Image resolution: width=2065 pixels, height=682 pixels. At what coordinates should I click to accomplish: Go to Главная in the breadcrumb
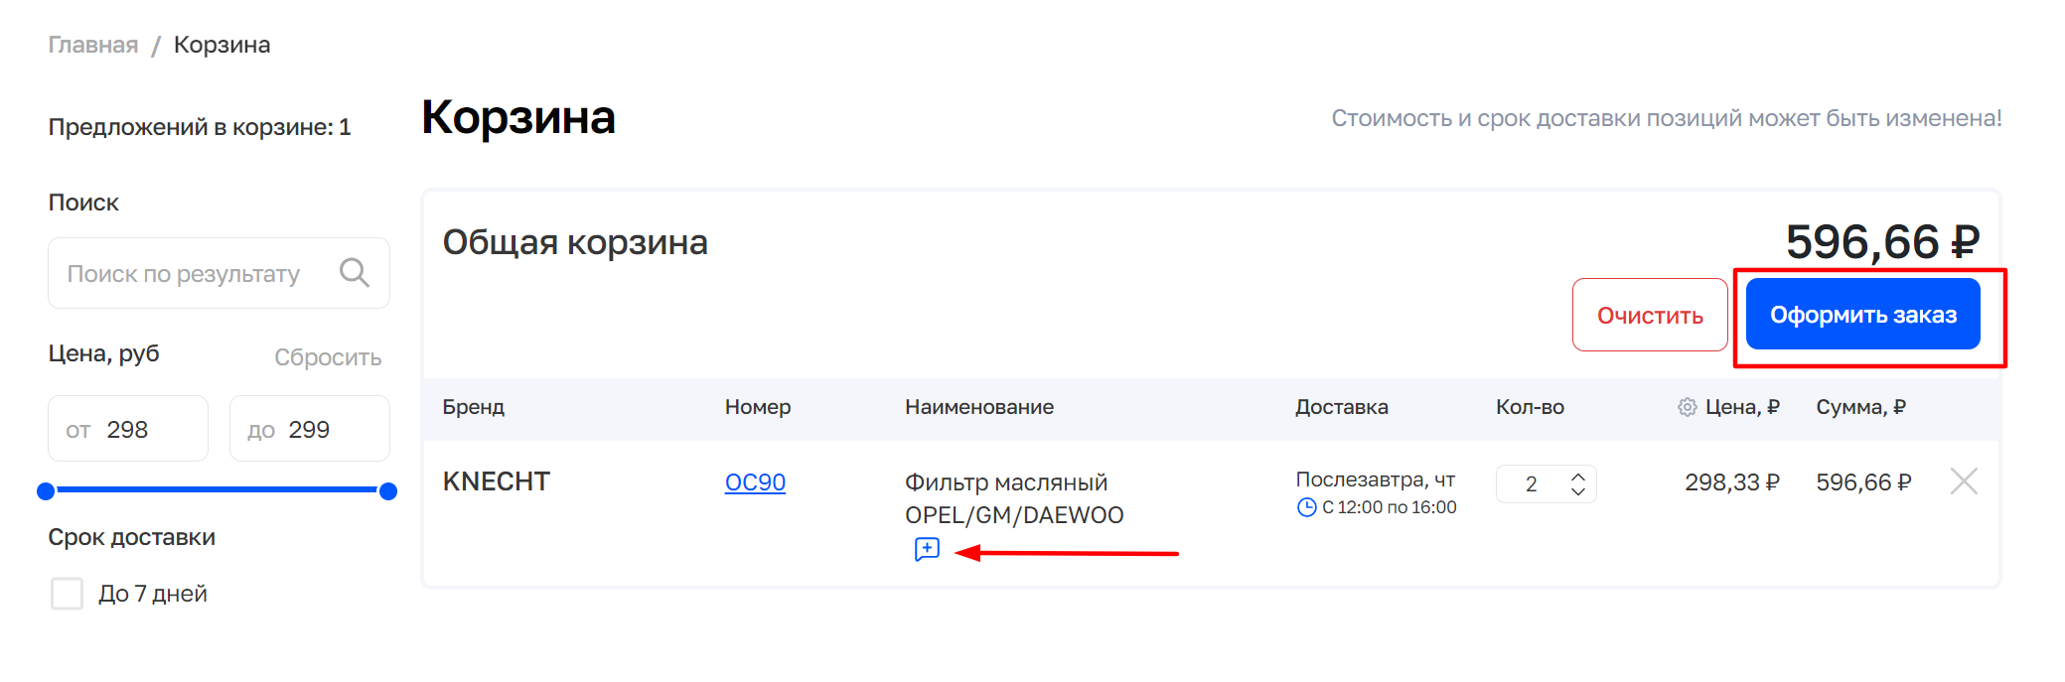pos(93,45)
